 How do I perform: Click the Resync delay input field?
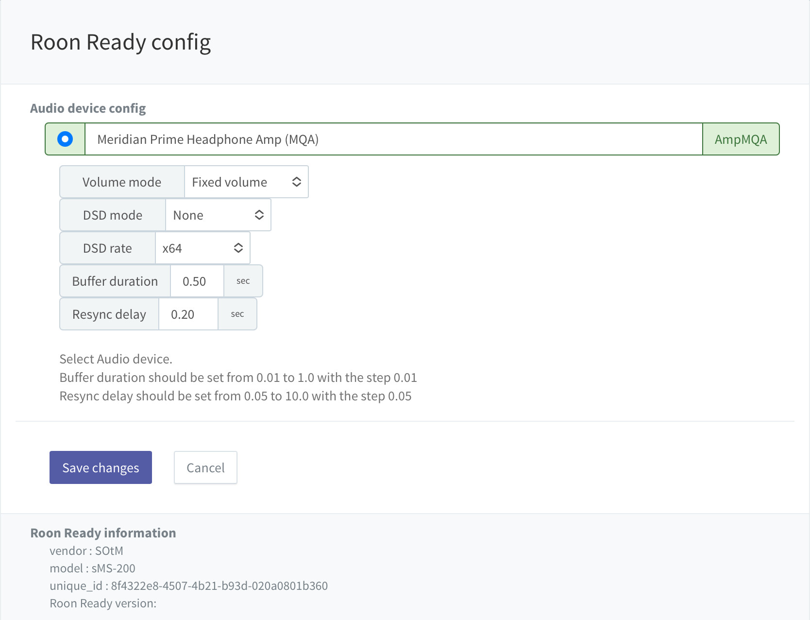tap(188, 314)
